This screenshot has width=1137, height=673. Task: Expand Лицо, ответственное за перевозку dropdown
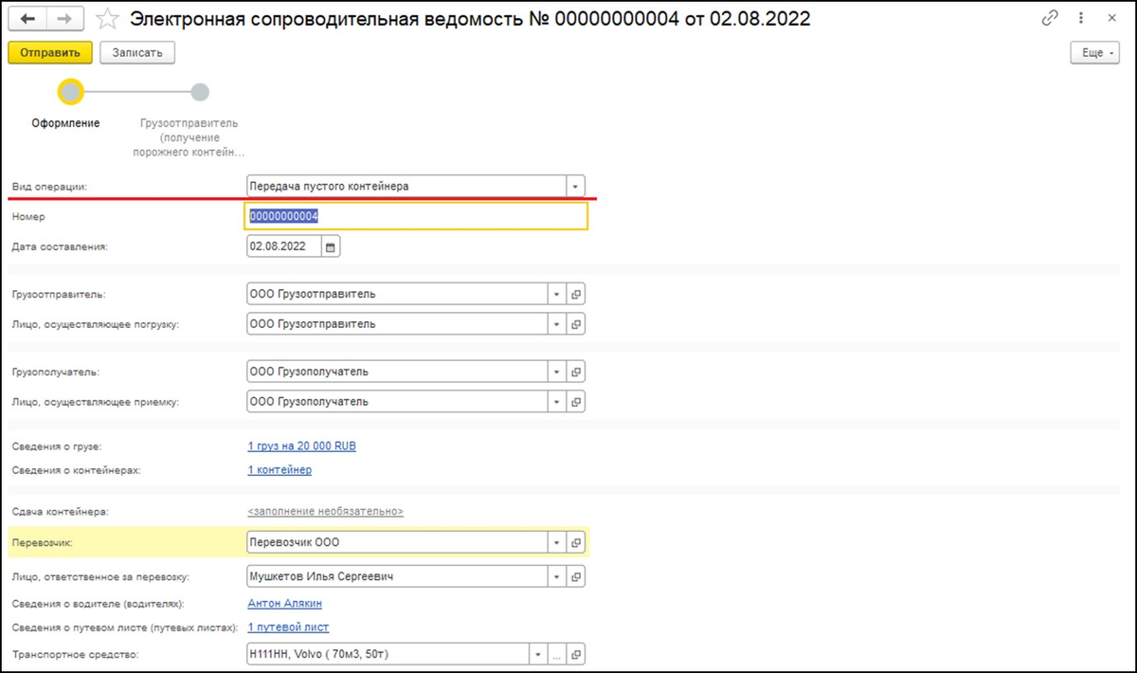(x=556, y=576)
